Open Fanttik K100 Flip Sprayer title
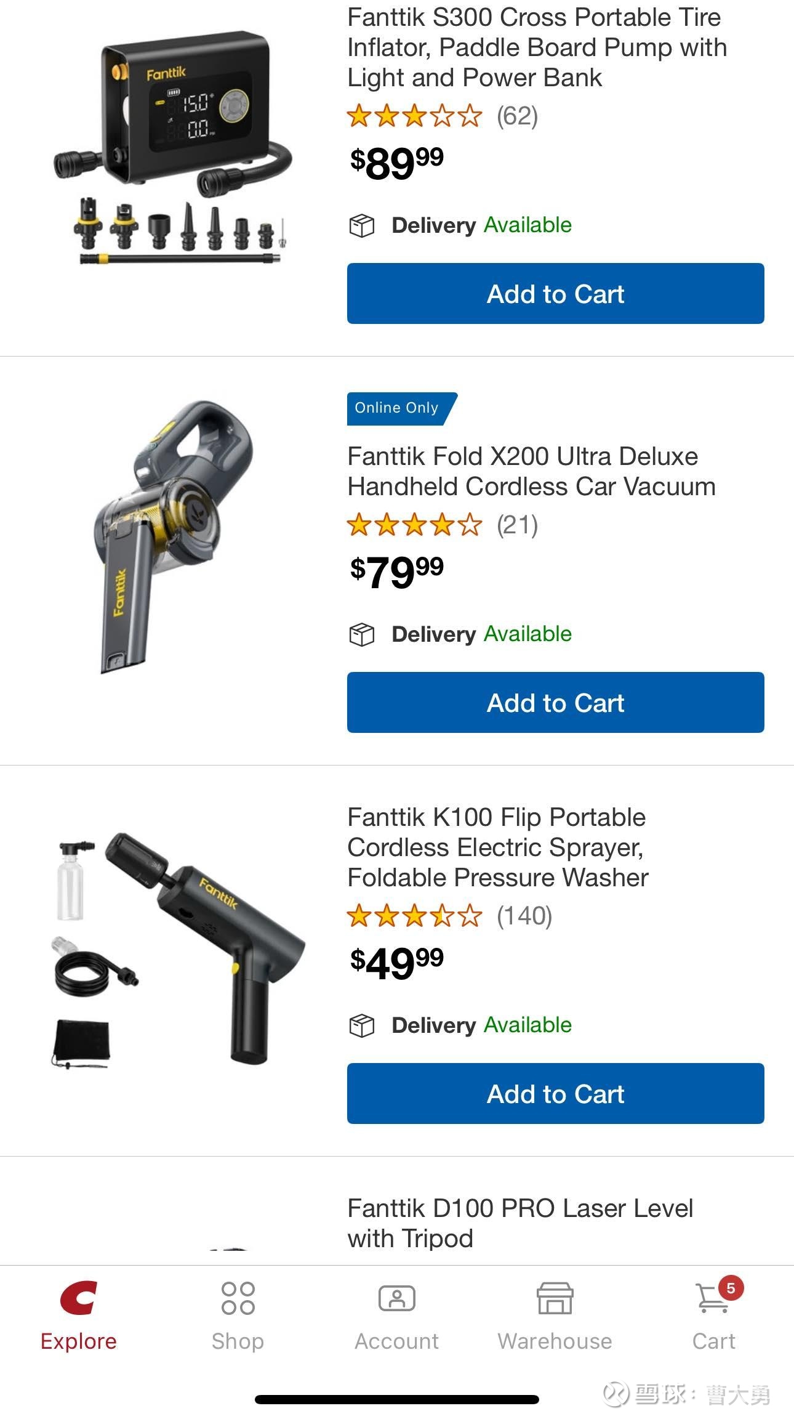 click(x=497, y=847)
